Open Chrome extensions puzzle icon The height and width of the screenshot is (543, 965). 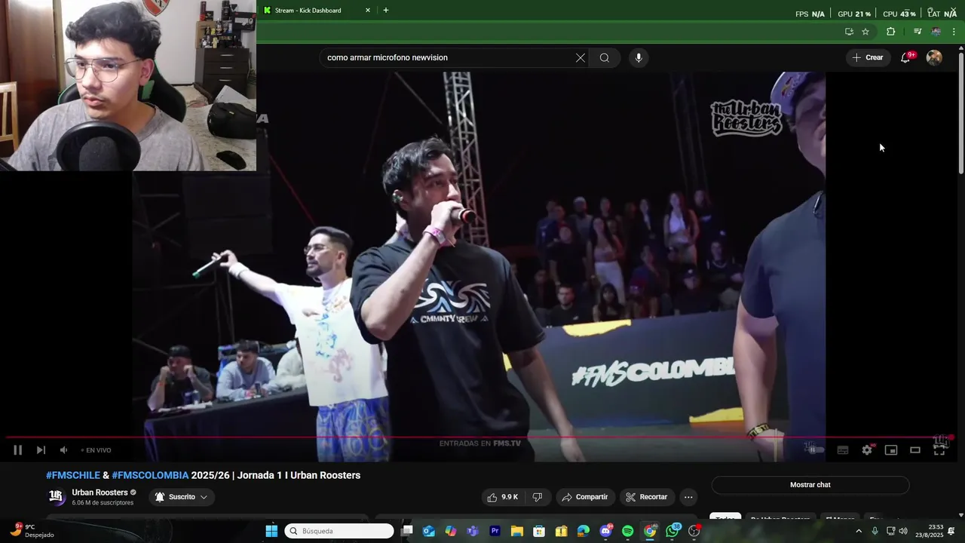point(891,32)
